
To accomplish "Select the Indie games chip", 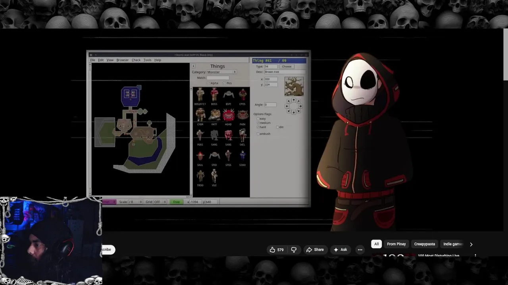I will tap(453, 244).
